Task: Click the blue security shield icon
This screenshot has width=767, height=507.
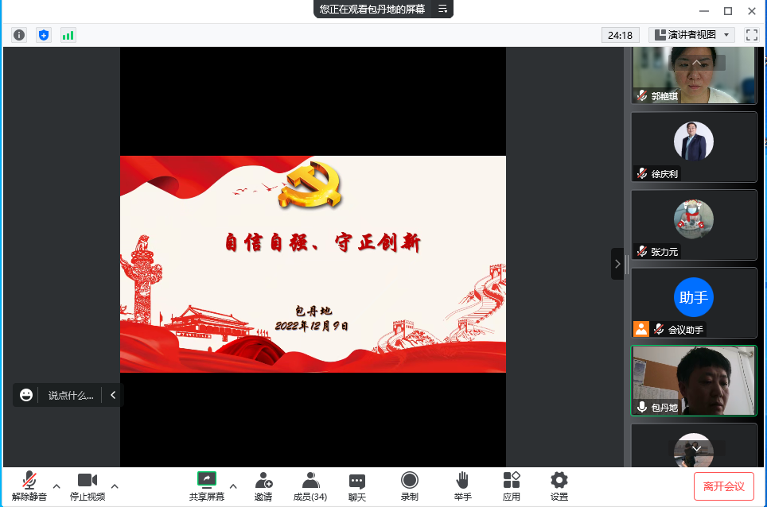Action: tap(44, 35)
